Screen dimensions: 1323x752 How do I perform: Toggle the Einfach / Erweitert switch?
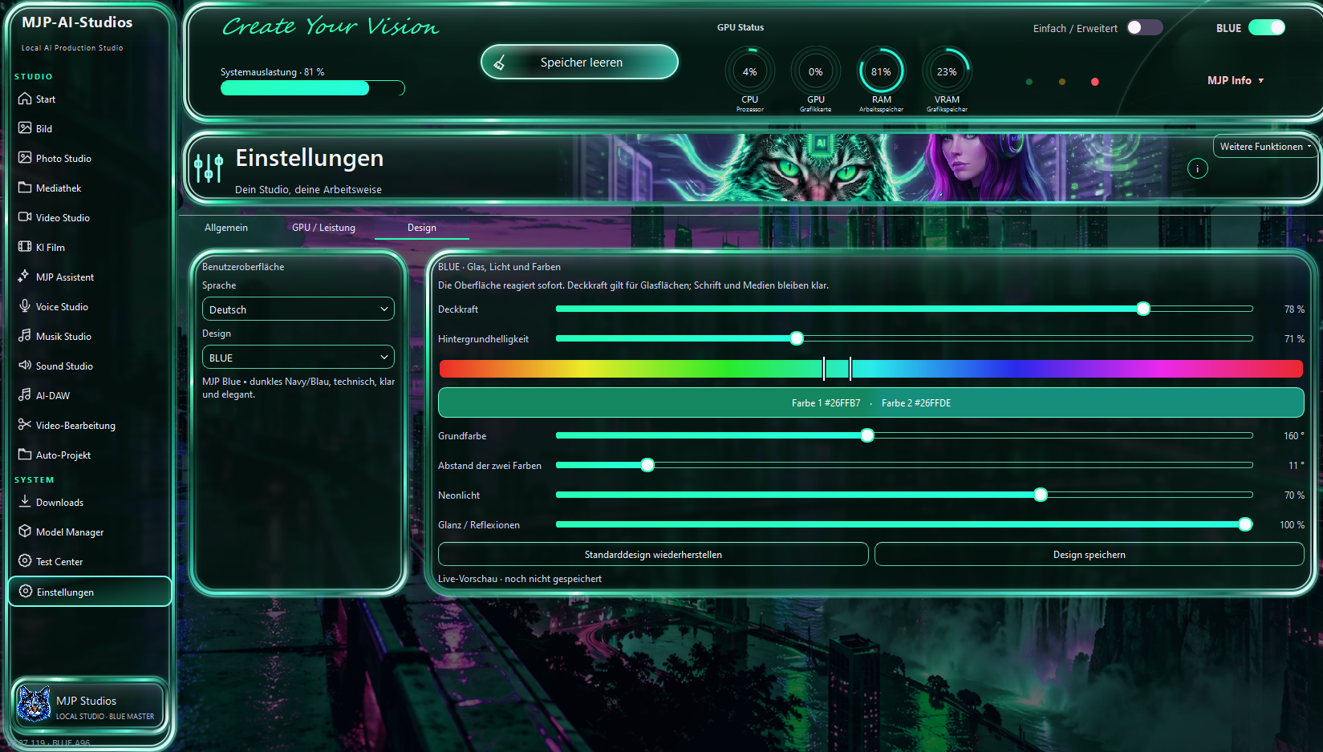click(1145, 27)
